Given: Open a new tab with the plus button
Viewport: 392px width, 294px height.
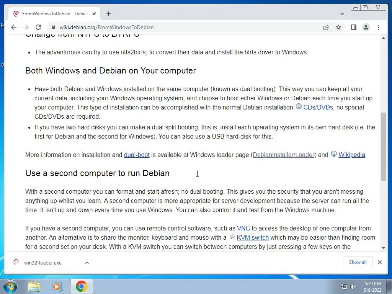Looking at the screenshot, I should click(108, 14).
